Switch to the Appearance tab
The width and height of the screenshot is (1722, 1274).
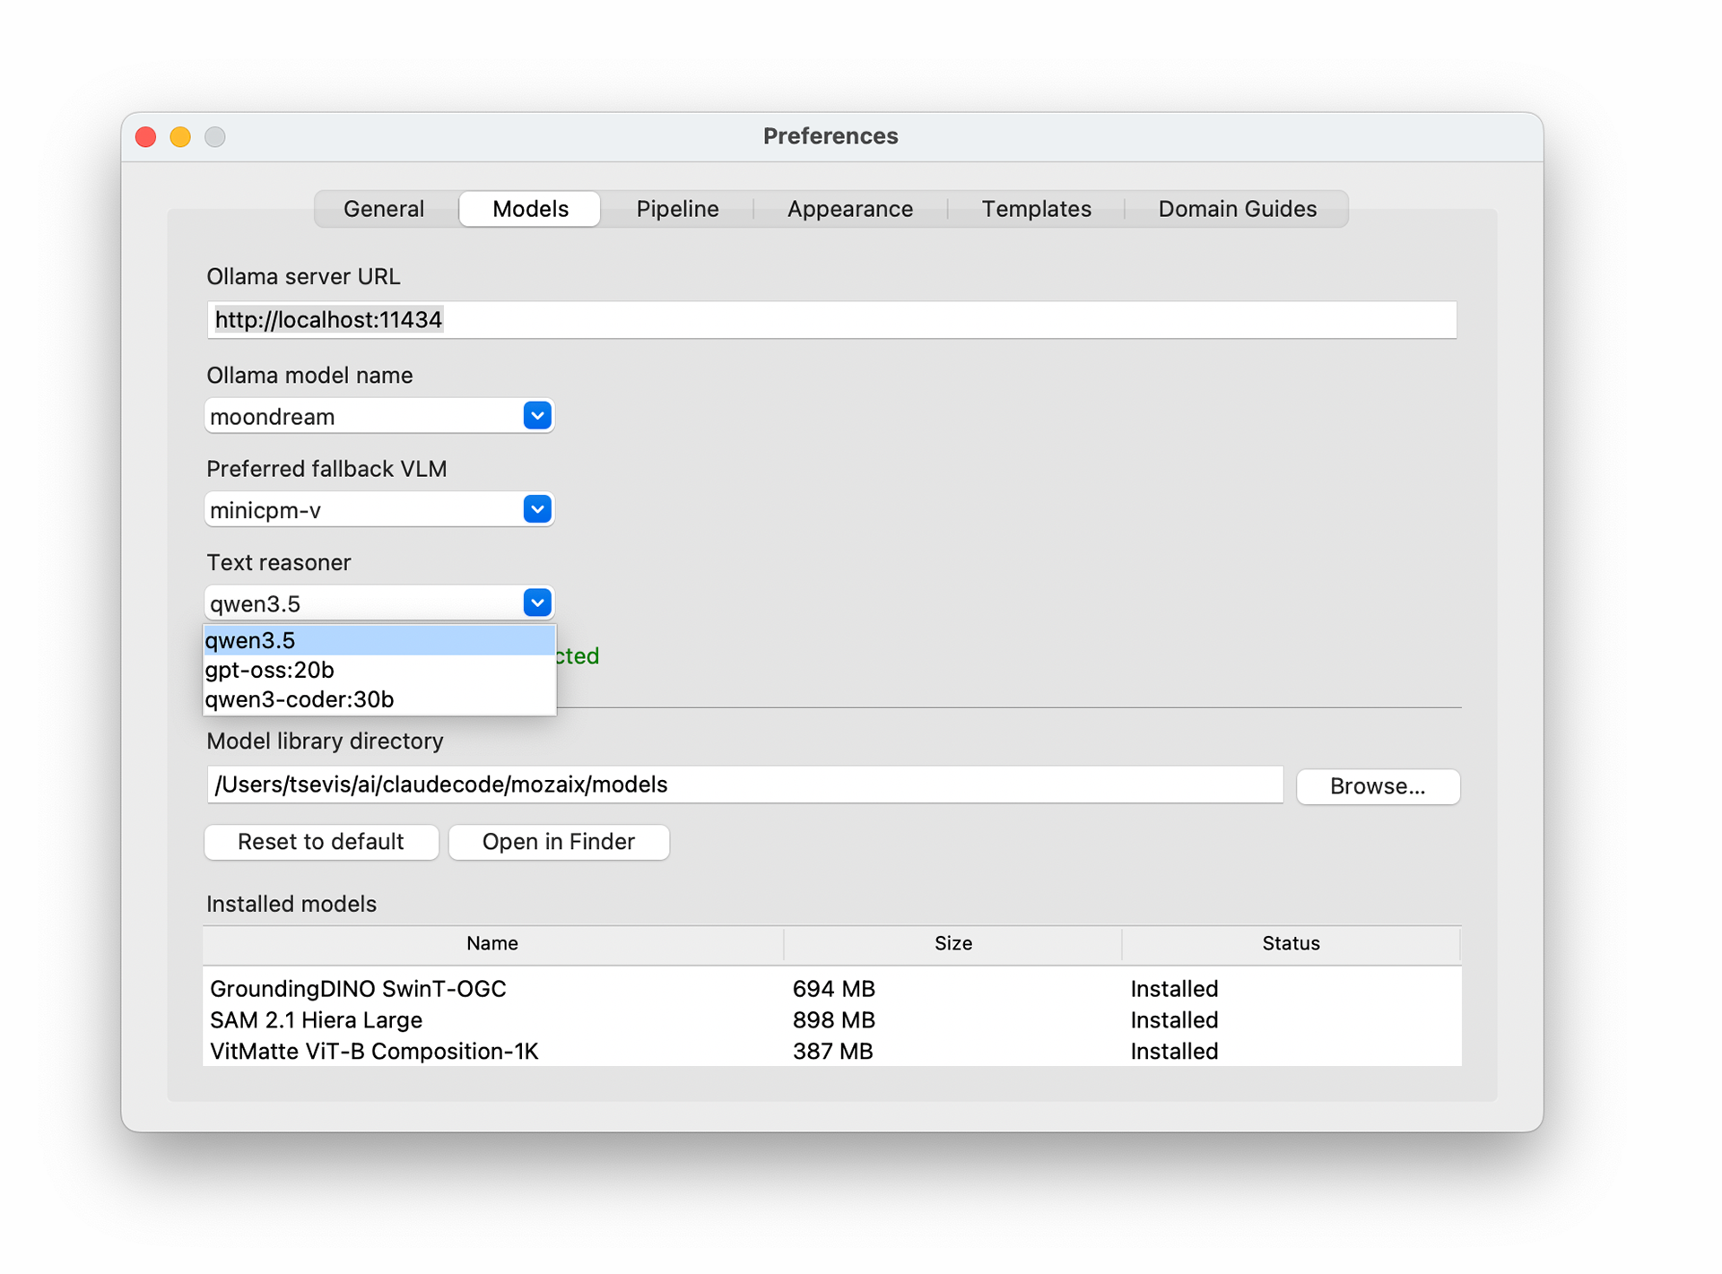(849, 208)
